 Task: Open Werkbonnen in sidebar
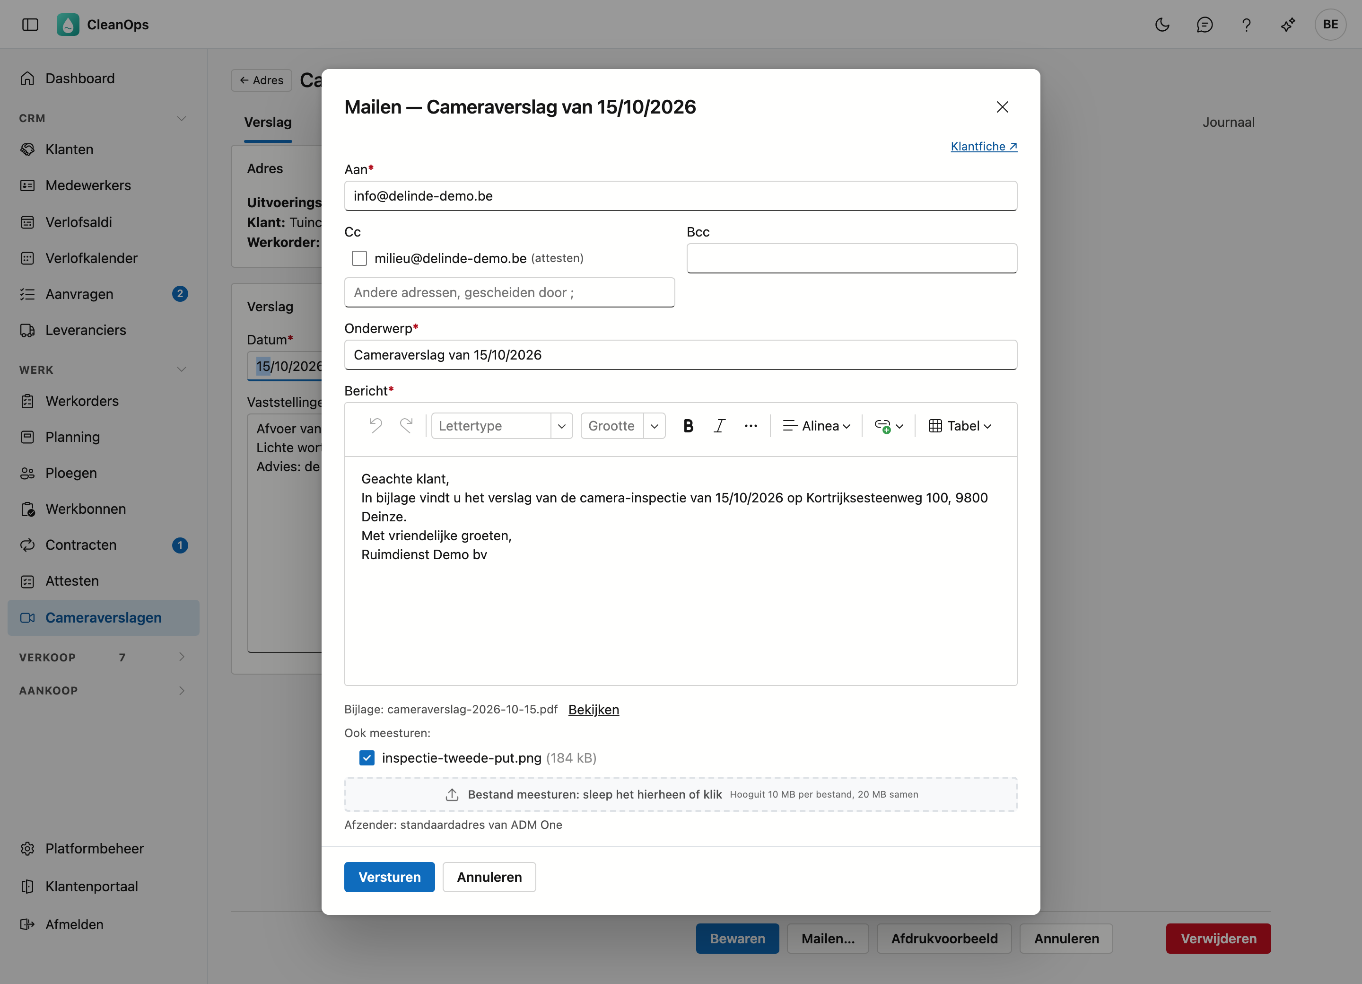103,509
